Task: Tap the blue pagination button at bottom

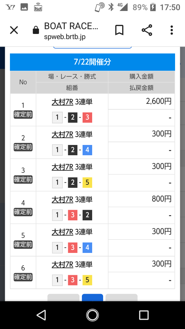Action: click(x=92, y=298)
